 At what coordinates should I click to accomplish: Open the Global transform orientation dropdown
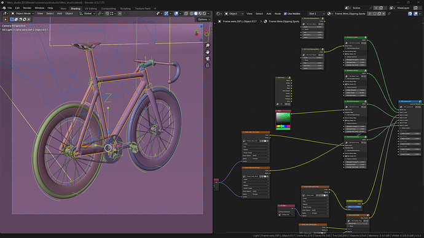coord(87,13)
